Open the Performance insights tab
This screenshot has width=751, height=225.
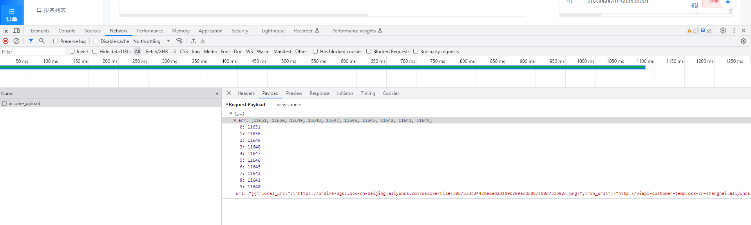357,31
